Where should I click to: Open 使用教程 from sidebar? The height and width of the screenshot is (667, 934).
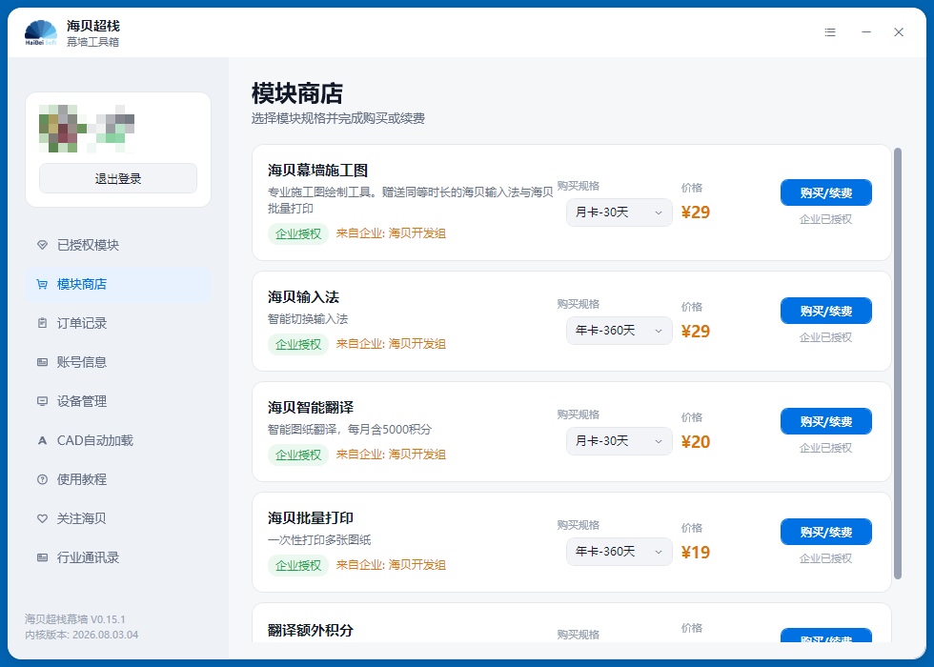(x=118, y=479)
